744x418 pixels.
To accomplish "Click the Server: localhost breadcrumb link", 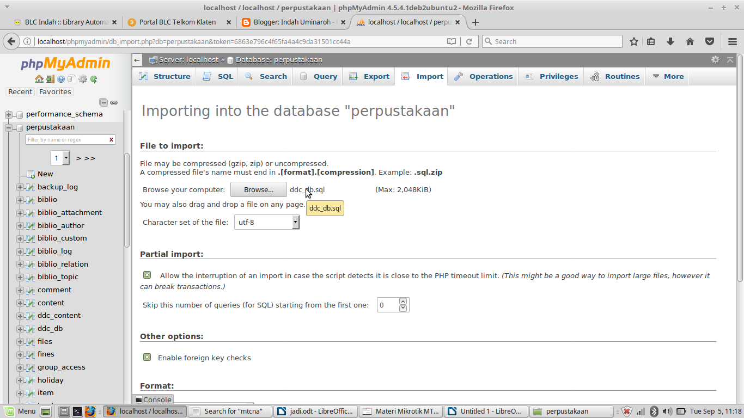I will coord(188,60).
